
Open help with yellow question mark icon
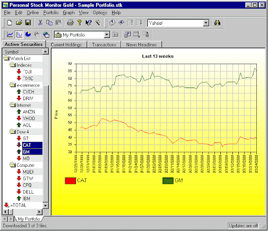79,23
